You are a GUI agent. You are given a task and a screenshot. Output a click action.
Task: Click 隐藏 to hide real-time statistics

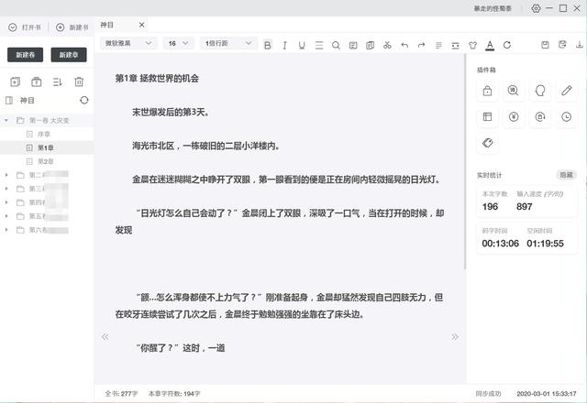point(566,175)
